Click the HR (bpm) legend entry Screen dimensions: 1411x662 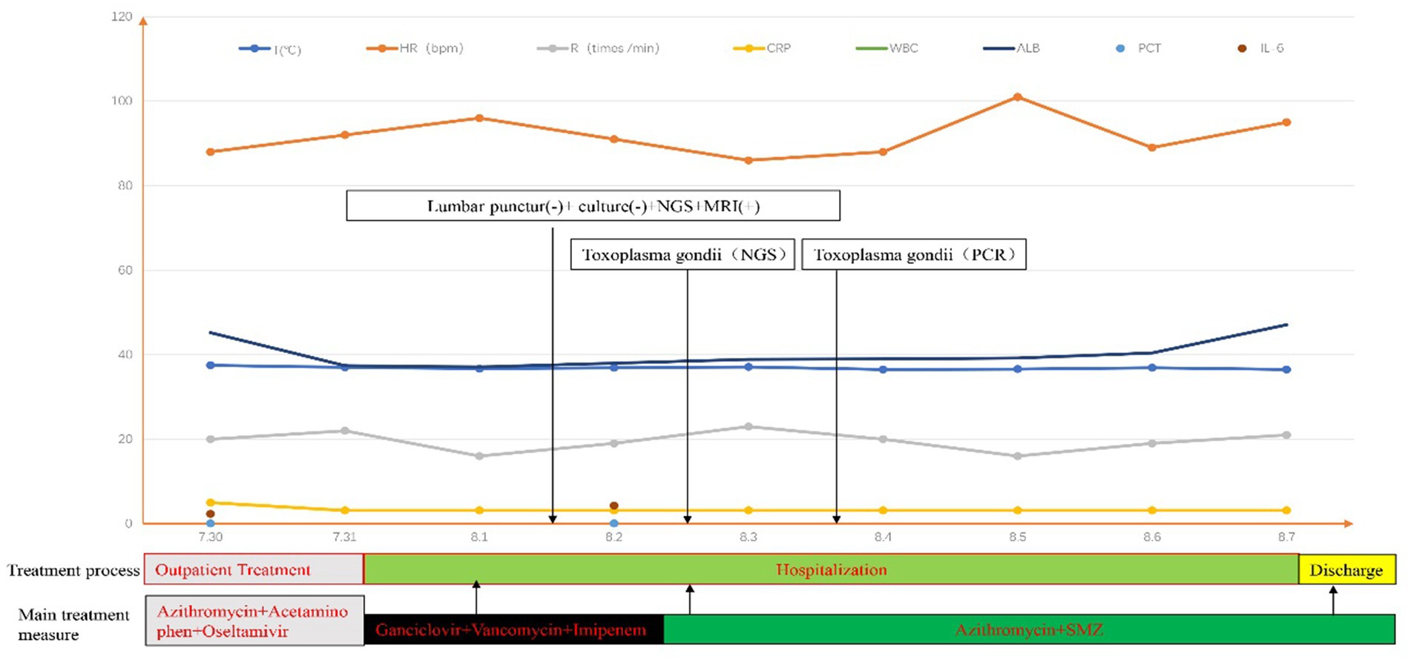pyautogui.click(x=415, y=48)
